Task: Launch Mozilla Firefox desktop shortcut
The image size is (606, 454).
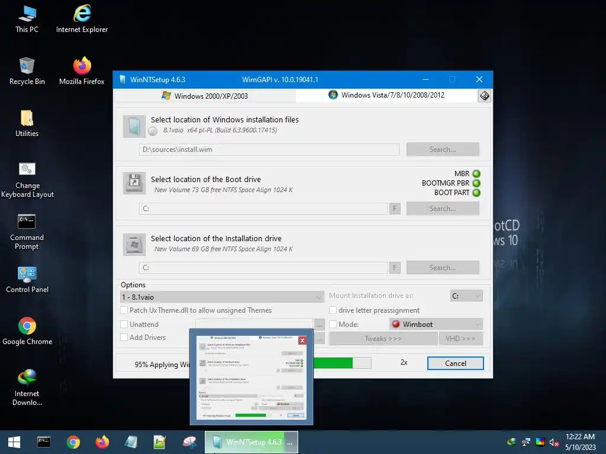Action: pos(82,71)
